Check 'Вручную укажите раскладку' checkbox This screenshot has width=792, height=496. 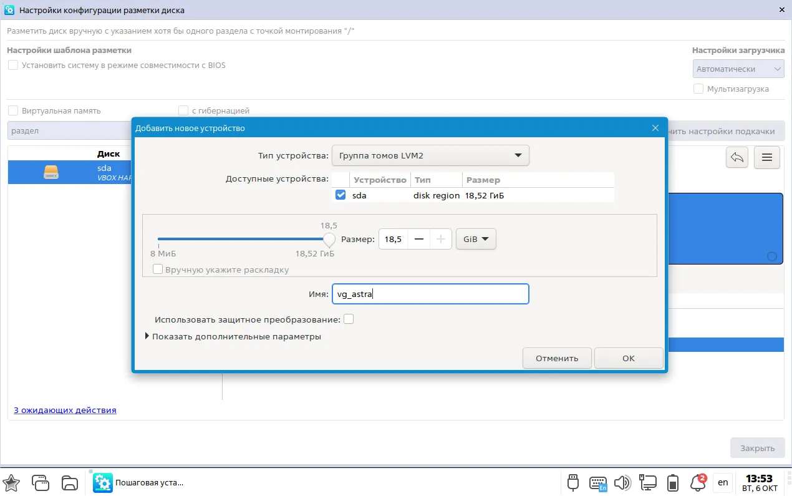158,270
